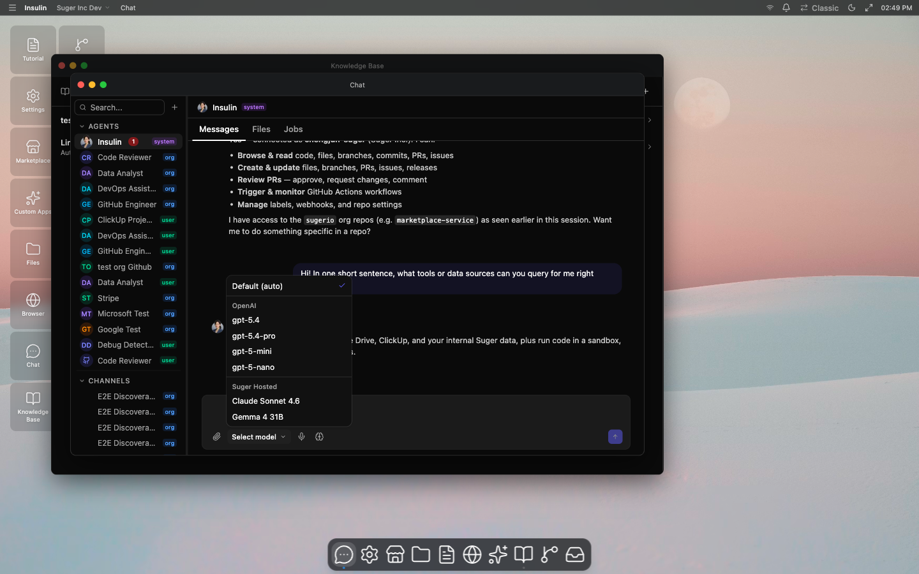This screenshot has height=574, width=919.
Task: Choose gpt-5-mini from the model list
Action: 288,351
